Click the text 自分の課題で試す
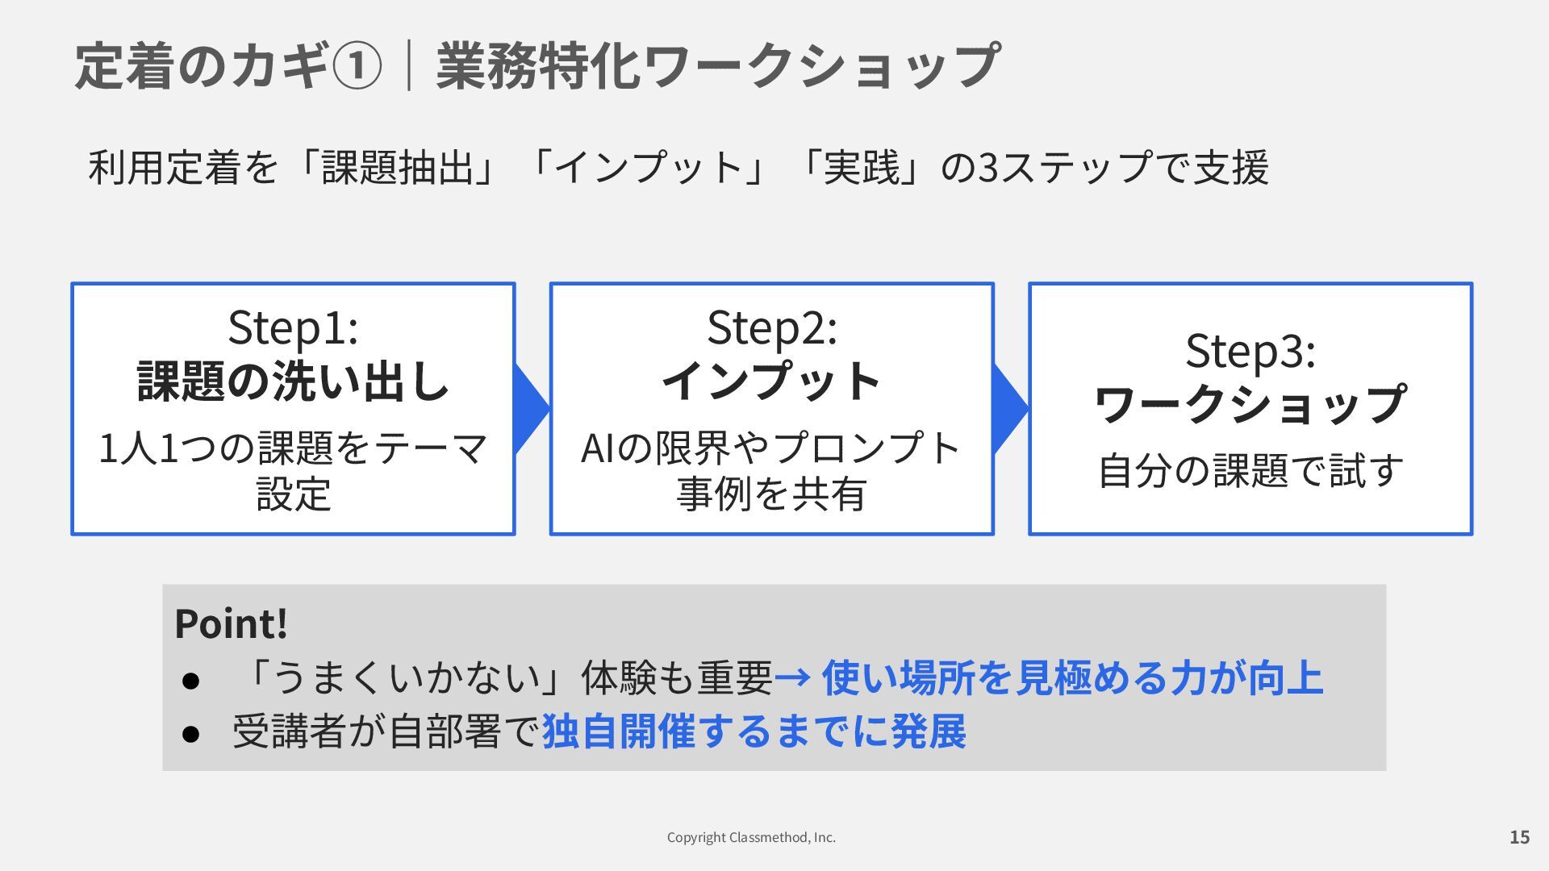1549x871 pixels. (1250, 470)
